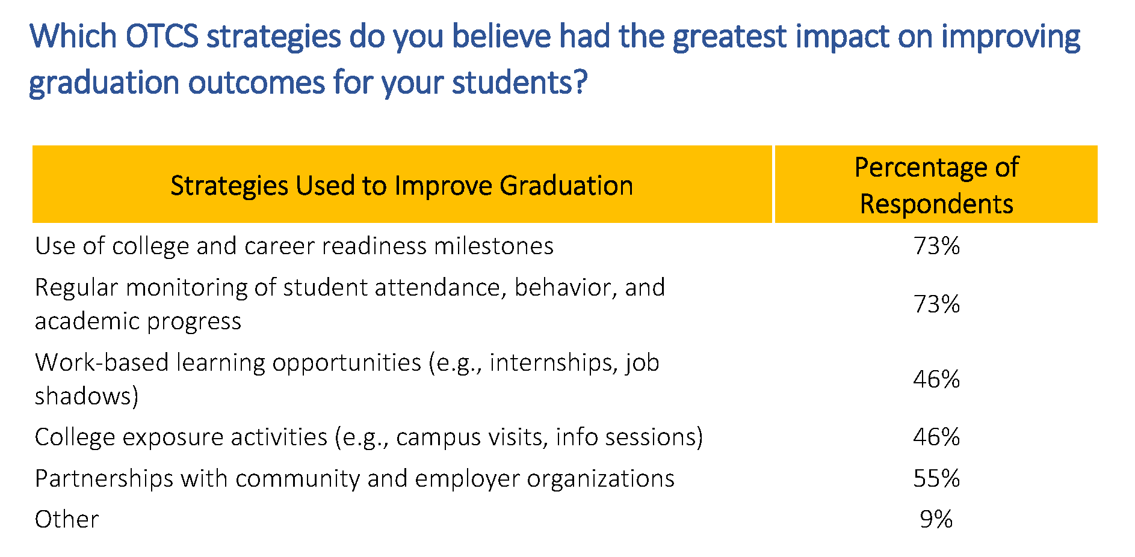Click the 9% value in the Other row
The image size is (1135, 557).
936,520
